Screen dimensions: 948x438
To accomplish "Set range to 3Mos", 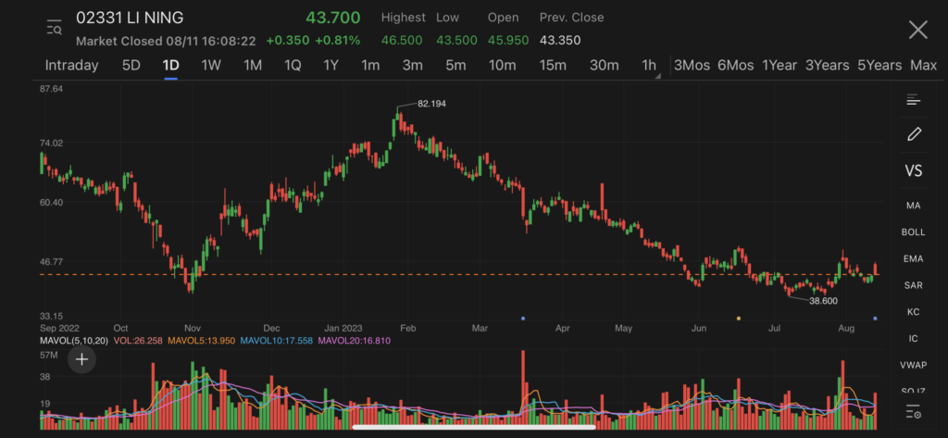I will coord(692,66).
